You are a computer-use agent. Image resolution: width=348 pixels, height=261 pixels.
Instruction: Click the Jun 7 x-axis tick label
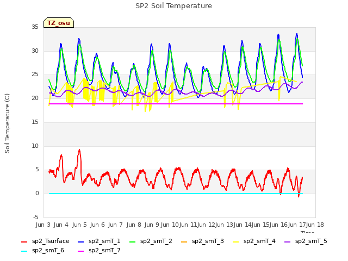[115, 225]
